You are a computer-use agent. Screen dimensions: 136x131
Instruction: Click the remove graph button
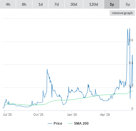[x=122, y=13]
